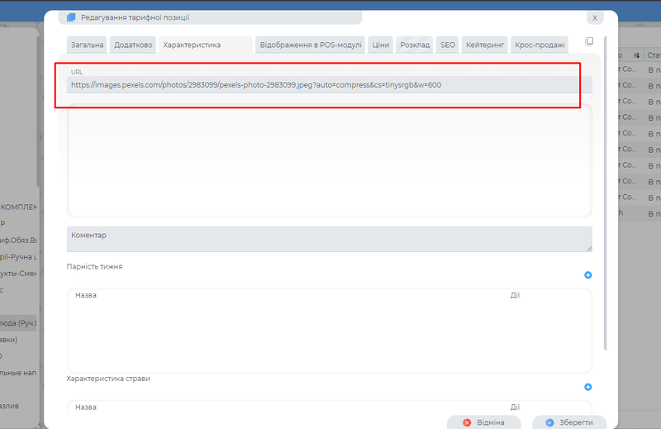The width and height of the screenshot is (661, 429).
Task: Switch to the Додатково tab
Action: tap(134, 45)
